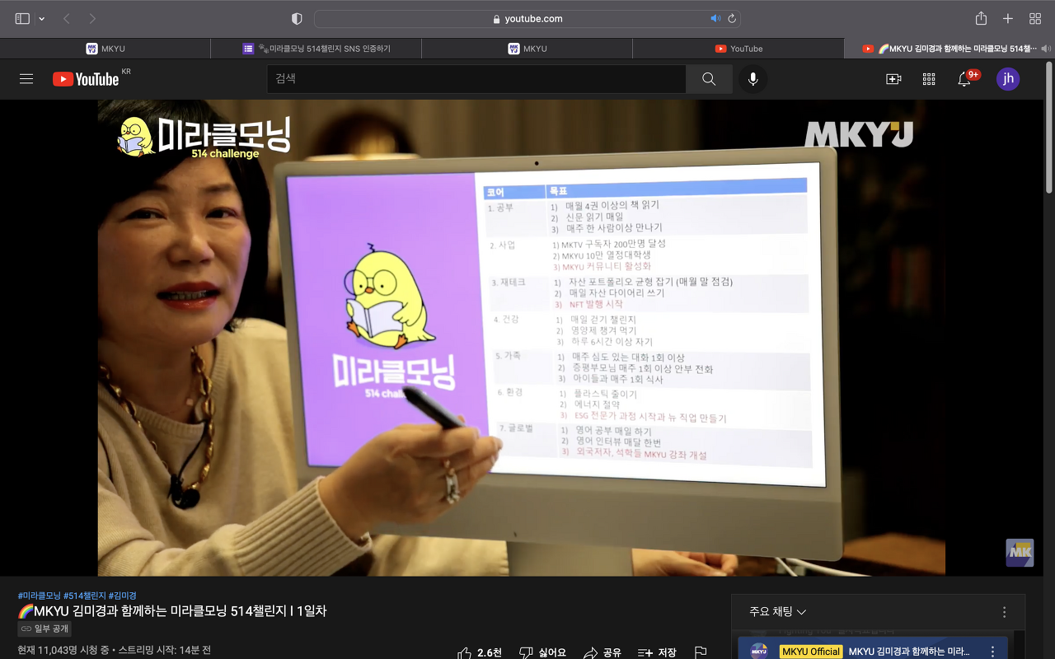The image size is (1055, 659).
Task: Open jh account avatar menu
Action: coord(1008,79)
